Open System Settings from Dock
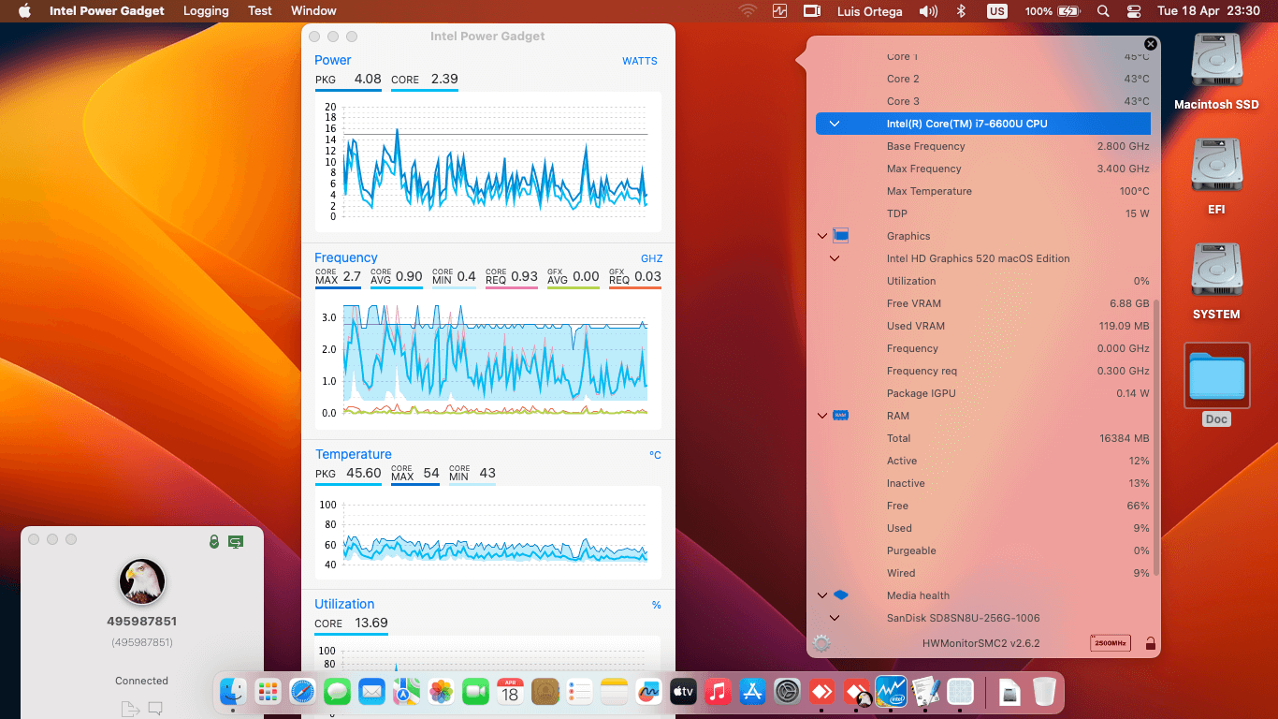 coord(787,692)
